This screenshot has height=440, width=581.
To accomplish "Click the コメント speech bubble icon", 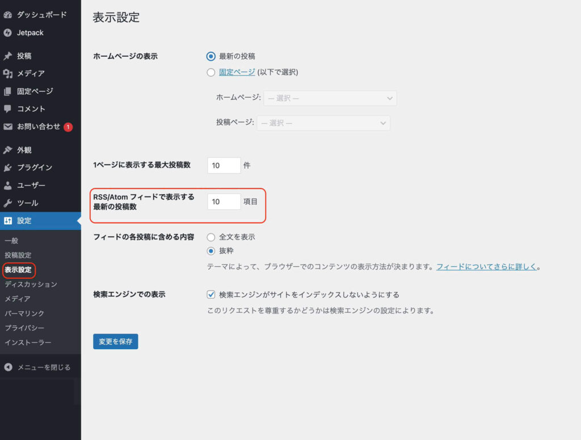I will (x=8, y=109).
